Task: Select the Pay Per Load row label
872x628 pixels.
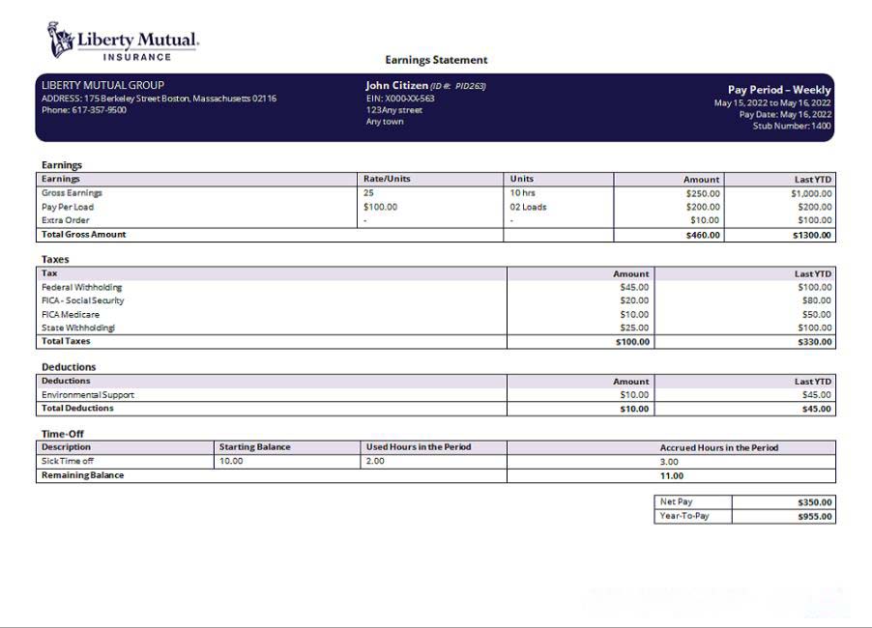Action: [69, 207]
